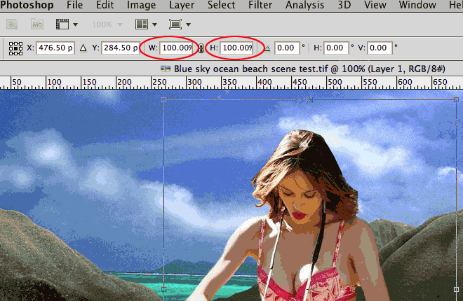The image size is (463, 301).
Task: Open the File menu
Action: [74, 5]
